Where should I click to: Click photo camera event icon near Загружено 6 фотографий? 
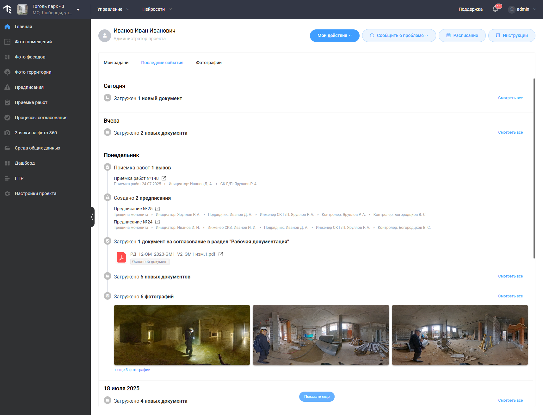click(x=108, y=296)
